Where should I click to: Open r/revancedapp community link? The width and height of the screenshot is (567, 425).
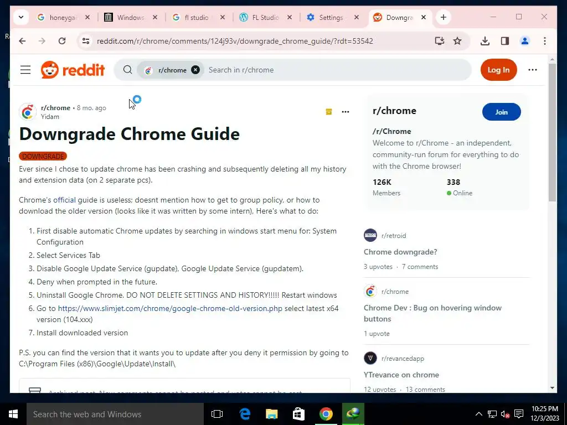pyautogui.click(x=403, y=359)
